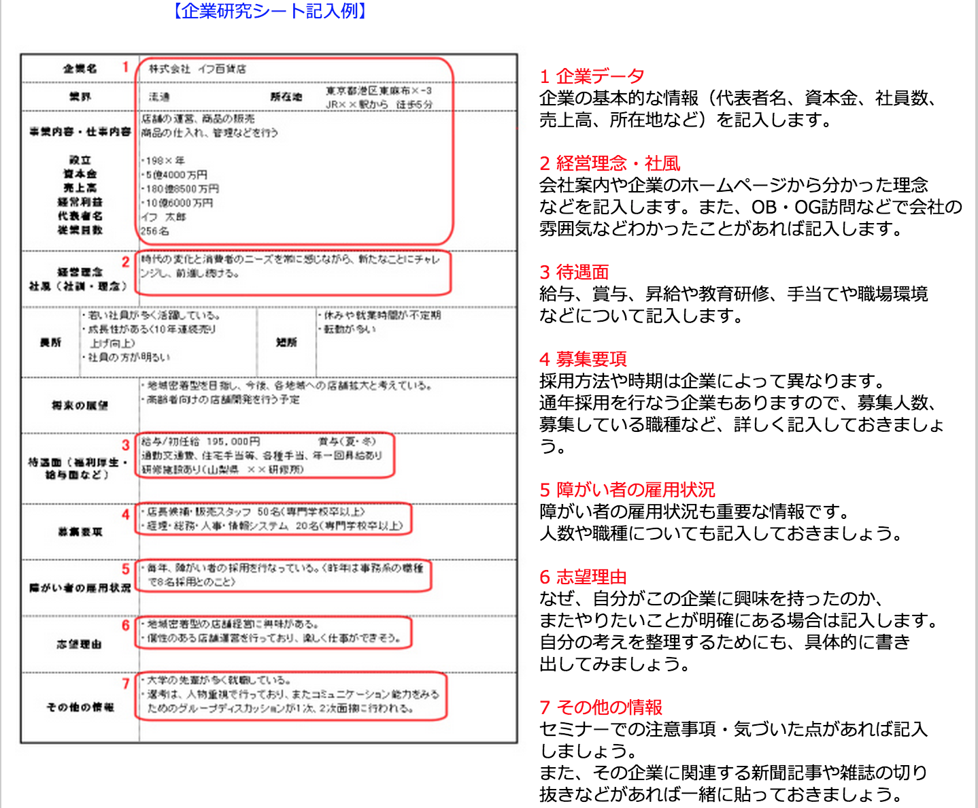The image size is (978, 808).
Task: Click the "短所" cell in the sheet
Action: click(x=286, y=342)
